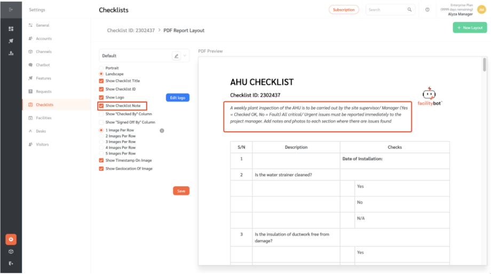491x274 pixels.
Task: Open the help question mark icon
Action: pos(427,10)
